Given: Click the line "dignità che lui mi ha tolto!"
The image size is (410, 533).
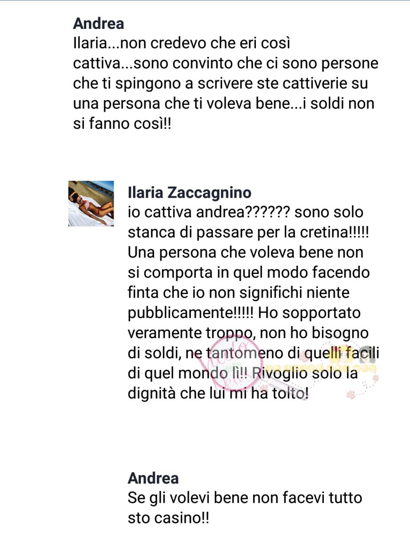Looking at the screenshot, I should (x=218, y=394).
